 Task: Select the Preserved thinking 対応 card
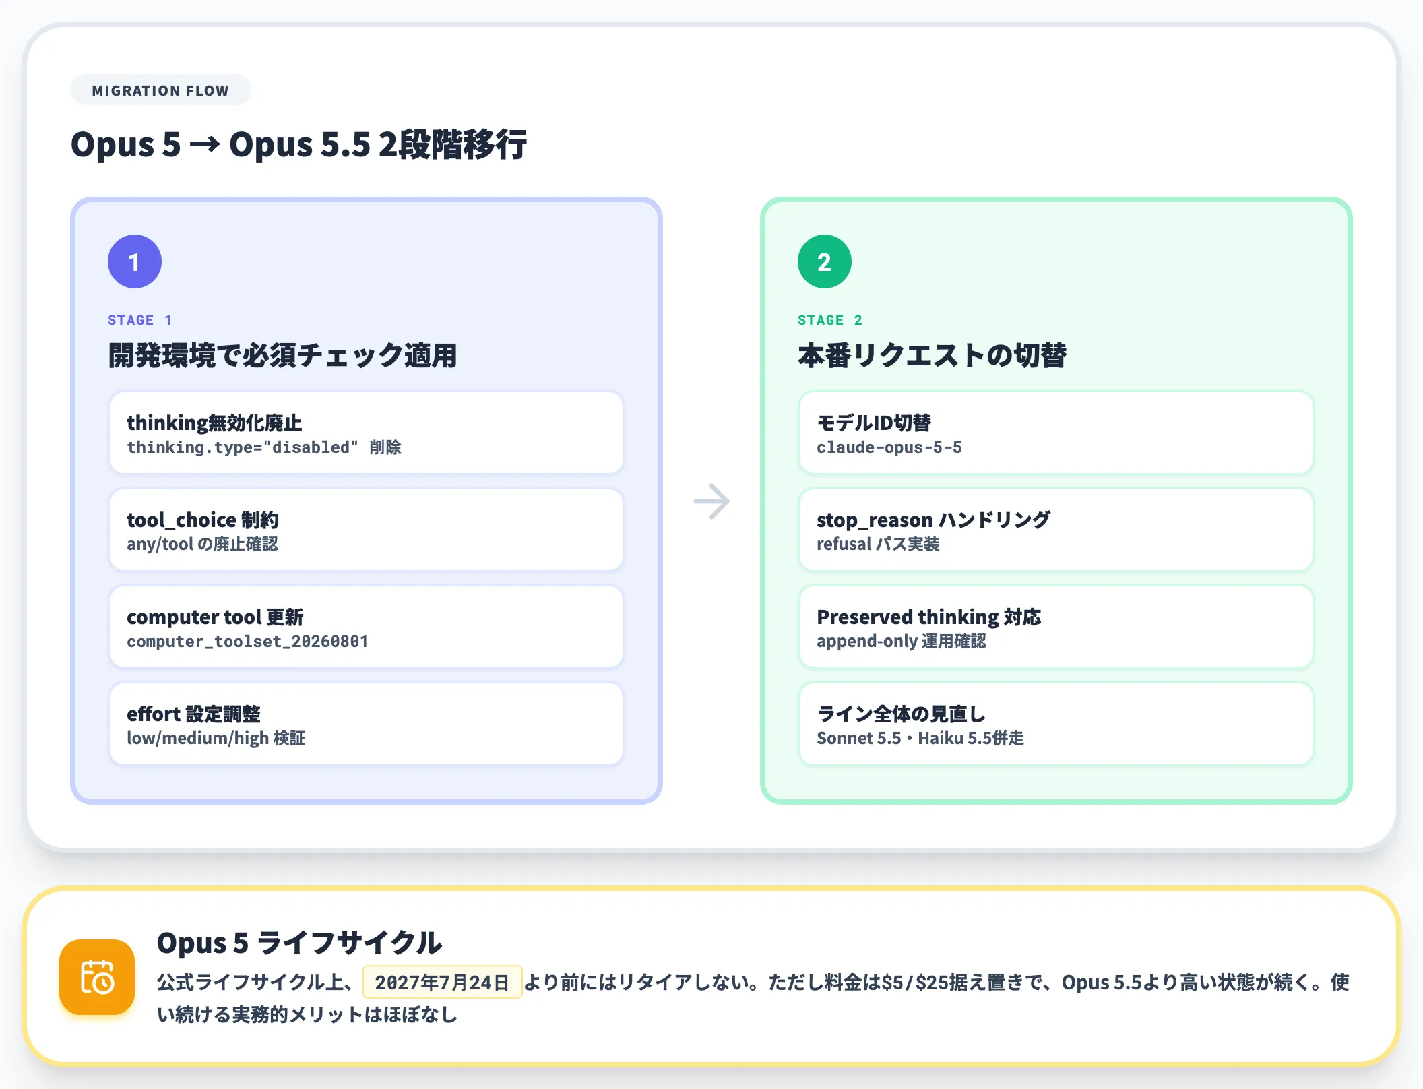point(1056,627)
